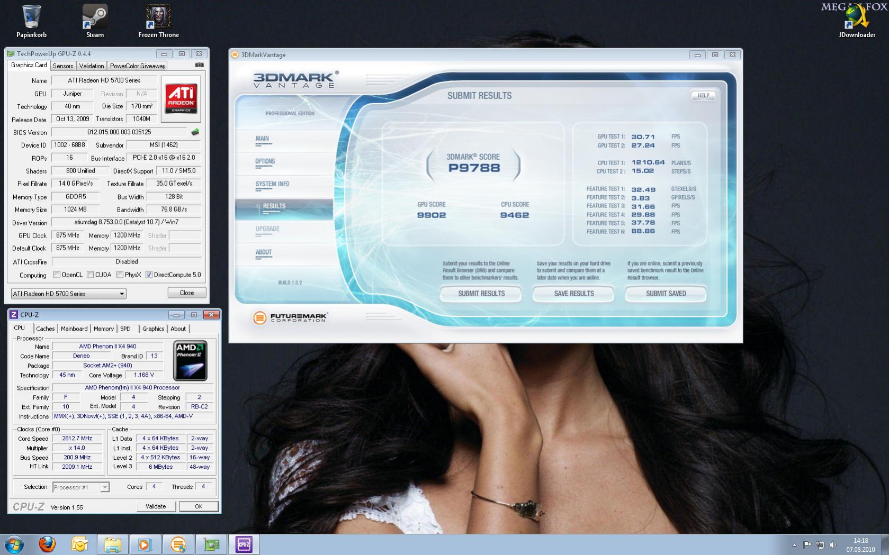Switch to the Caches tab in CPU-Z
The height and width of the screenshot is (555, 889).
coord(46,329)
